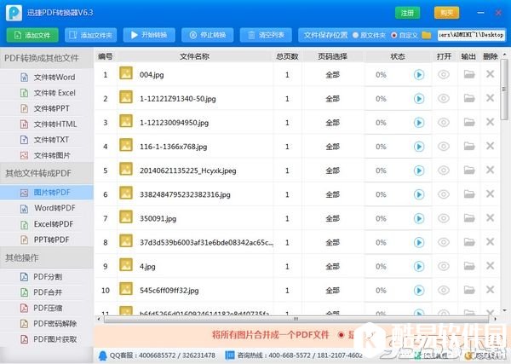The height and width of the screenshot is (364, 511).
Task: Click the image thumbnail icon of 004.jpg
Action: [126, 73]
